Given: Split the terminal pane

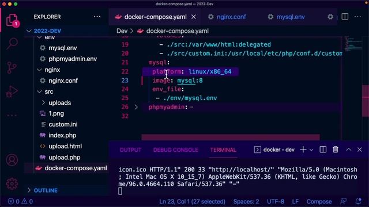Looking at the screenshot, I should 323,149.
